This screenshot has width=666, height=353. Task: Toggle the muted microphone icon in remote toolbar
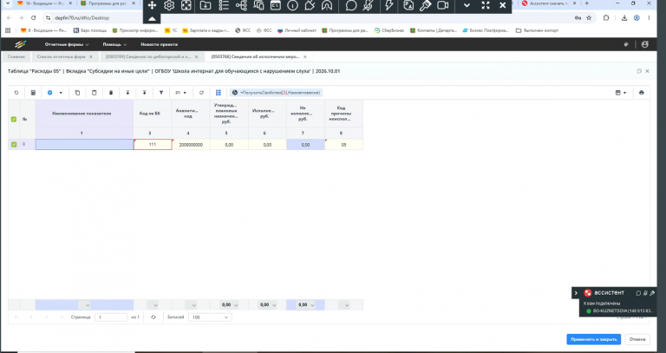(x=369, y=5)
